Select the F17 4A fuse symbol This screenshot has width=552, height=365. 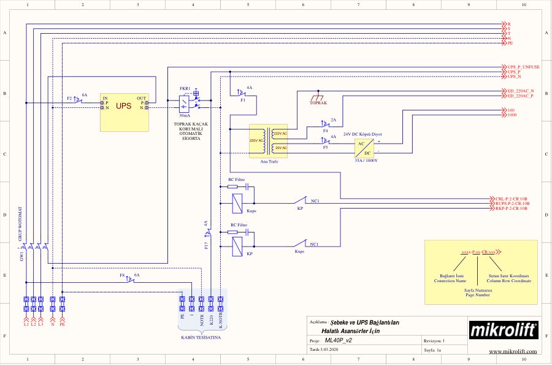coord(208,233)
